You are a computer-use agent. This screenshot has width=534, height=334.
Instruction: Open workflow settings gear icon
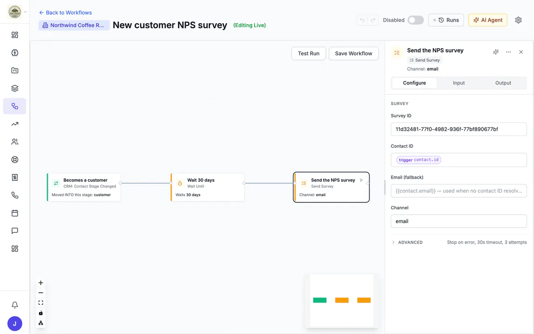coord(518,20)
